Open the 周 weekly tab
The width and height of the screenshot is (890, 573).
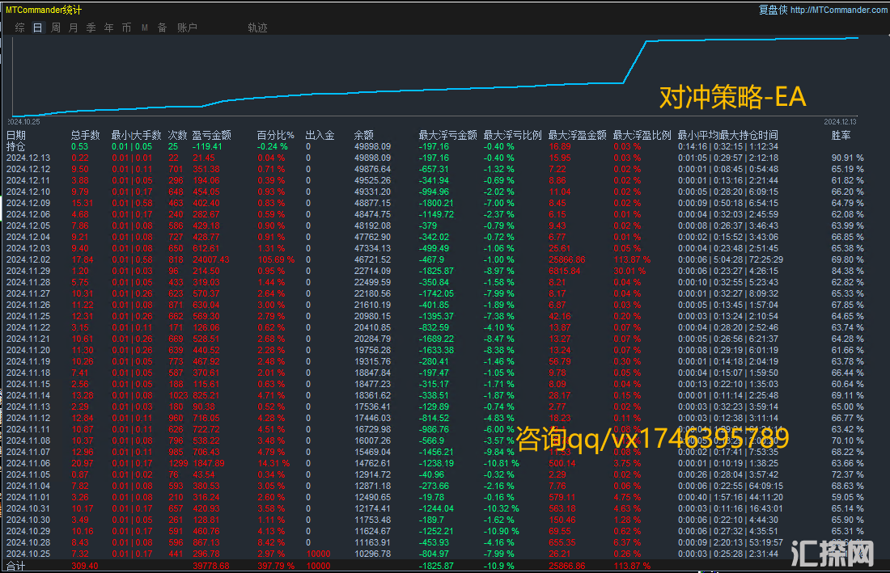[56, 27]
